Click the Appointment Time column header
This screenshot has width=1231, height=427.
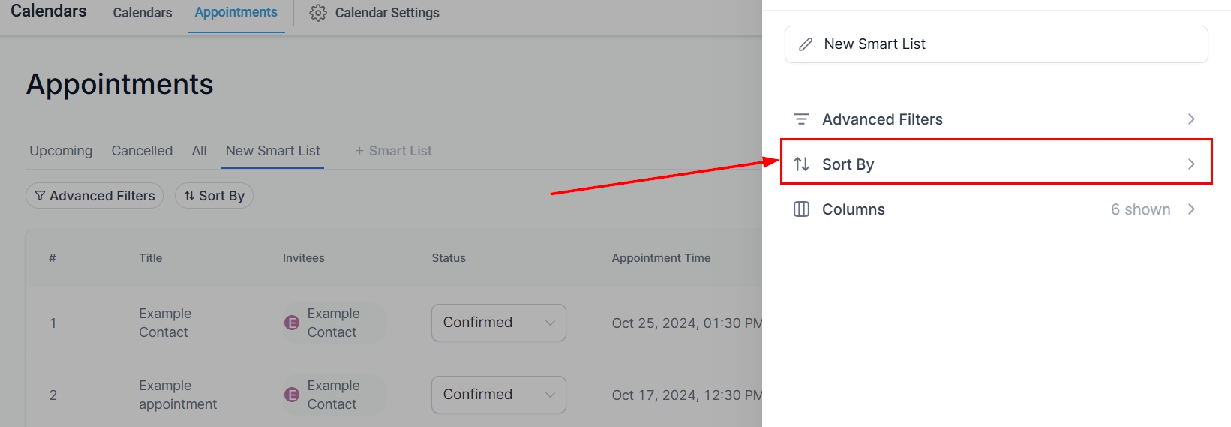(x=661, y=258)
